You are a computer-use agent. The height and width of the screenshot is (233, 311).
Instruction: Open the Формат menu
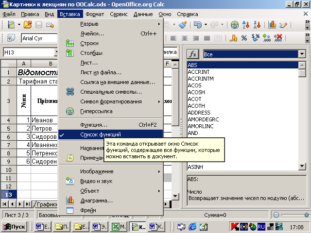[95, 14]
